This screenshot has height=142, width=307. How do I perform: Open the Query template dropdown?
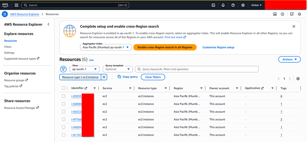118,69
